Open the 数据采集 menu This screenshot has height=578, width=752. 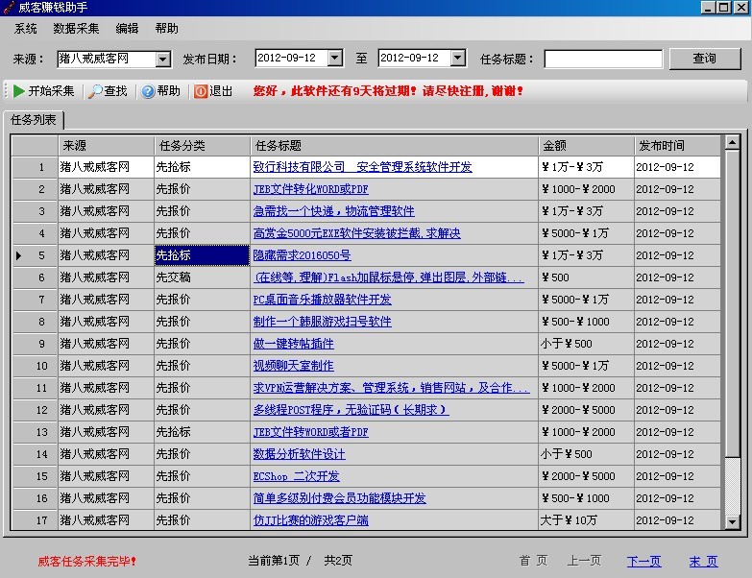76,29
